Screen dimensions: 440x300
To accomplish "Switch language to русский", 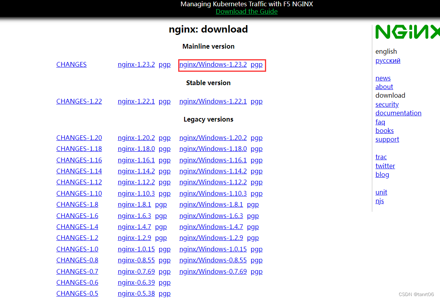I will (388, 60).
